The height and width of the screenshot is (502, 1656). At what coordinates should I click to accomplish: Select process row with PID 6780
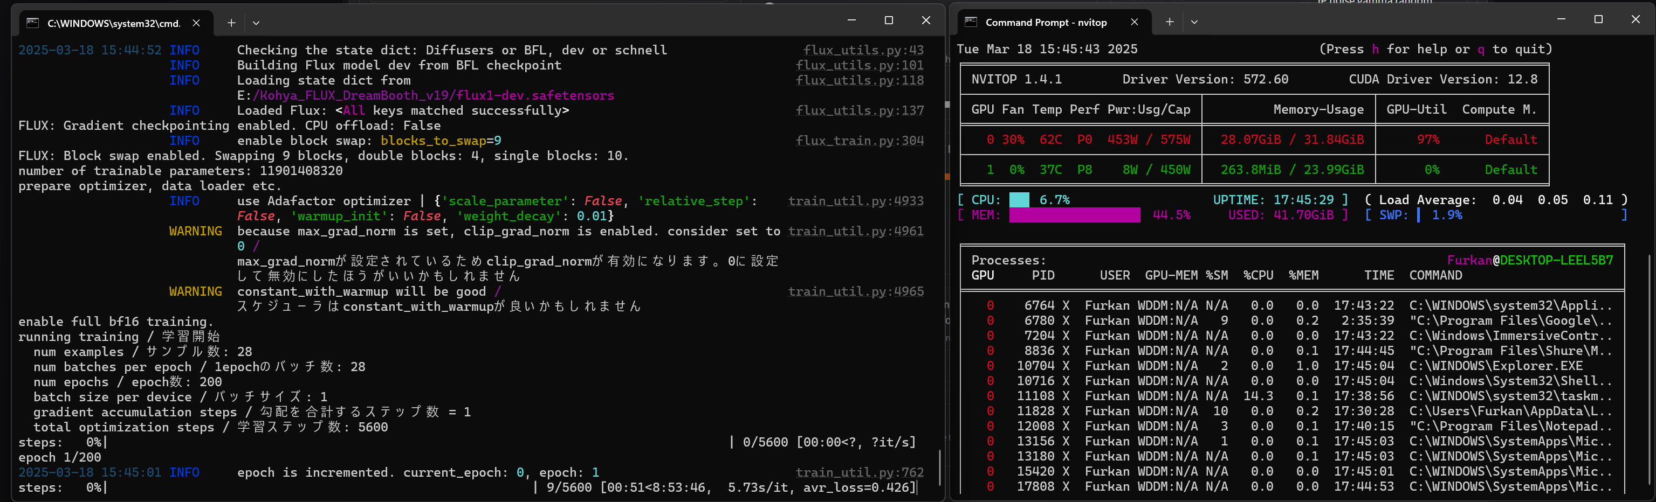(1292, 320)
